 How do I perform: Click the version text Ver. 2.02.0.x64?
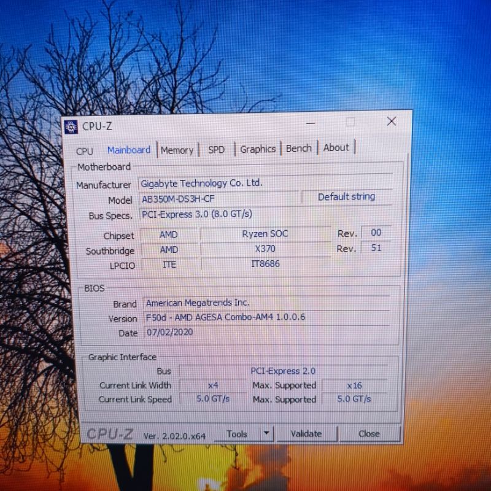[x=174, y=436]
